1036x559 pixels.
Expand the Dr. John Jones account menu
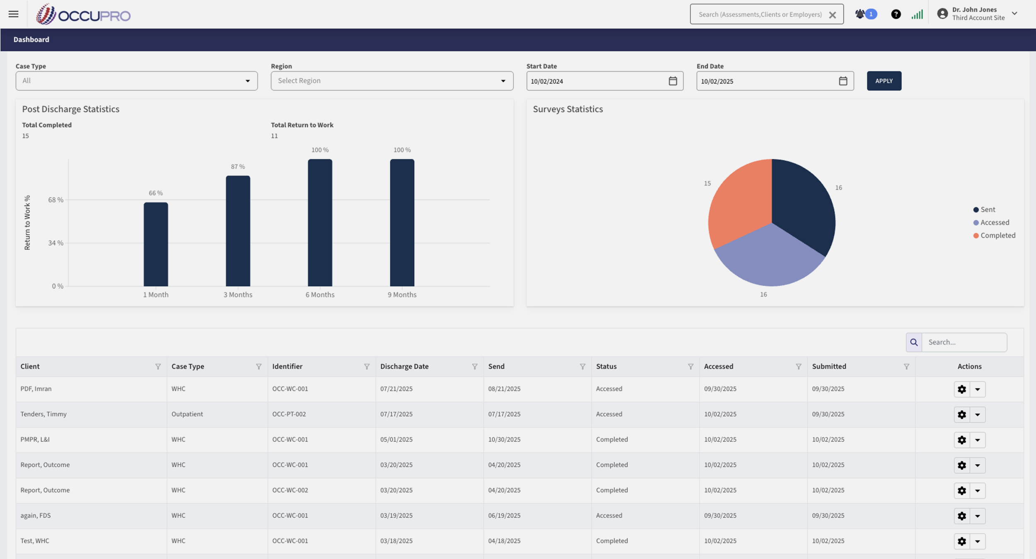pos(1014,13)
